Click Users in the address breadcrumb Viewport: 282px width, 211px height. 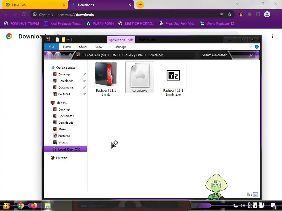[x=115, y=55]
